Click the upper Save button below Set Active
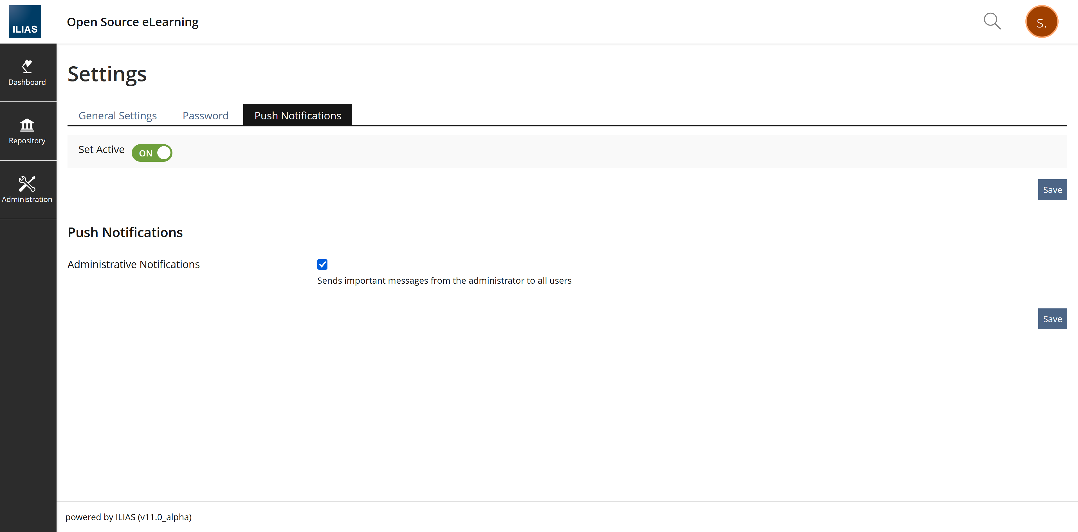The width and height of the screenshot is (1078, 532). (1052, 190)
